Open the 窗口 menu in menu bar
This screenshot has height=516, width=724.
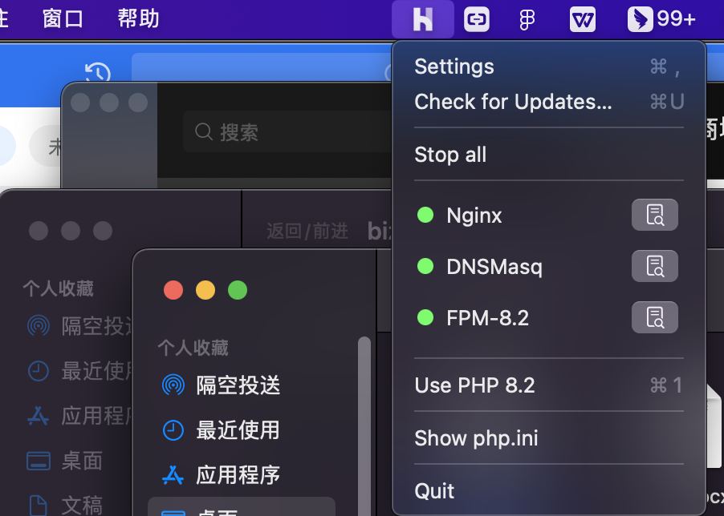[x=63, y=19]
